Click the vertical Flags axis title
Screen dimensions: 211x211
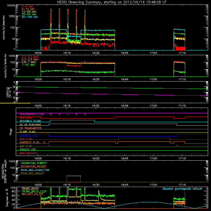[x=11, y=132]
